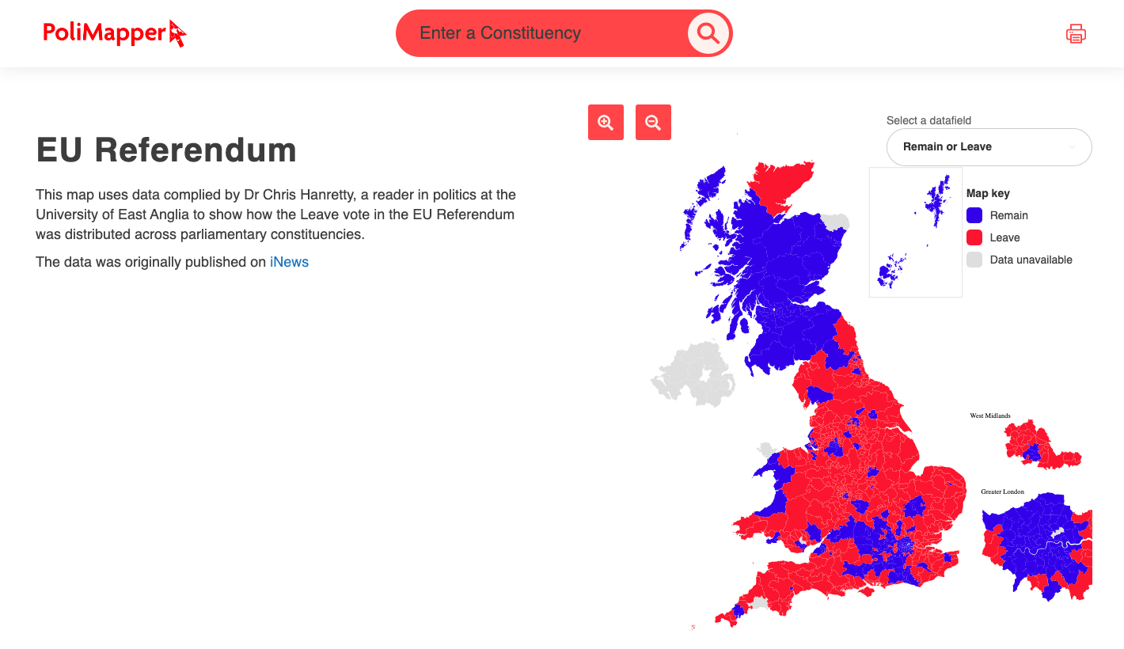Open the print dialog via printer icon

(x=1076, y=33)
